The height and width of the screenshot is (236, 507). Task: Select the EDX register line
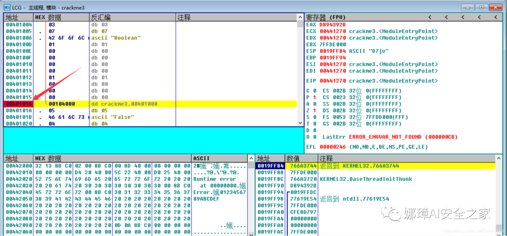[372, 38]
